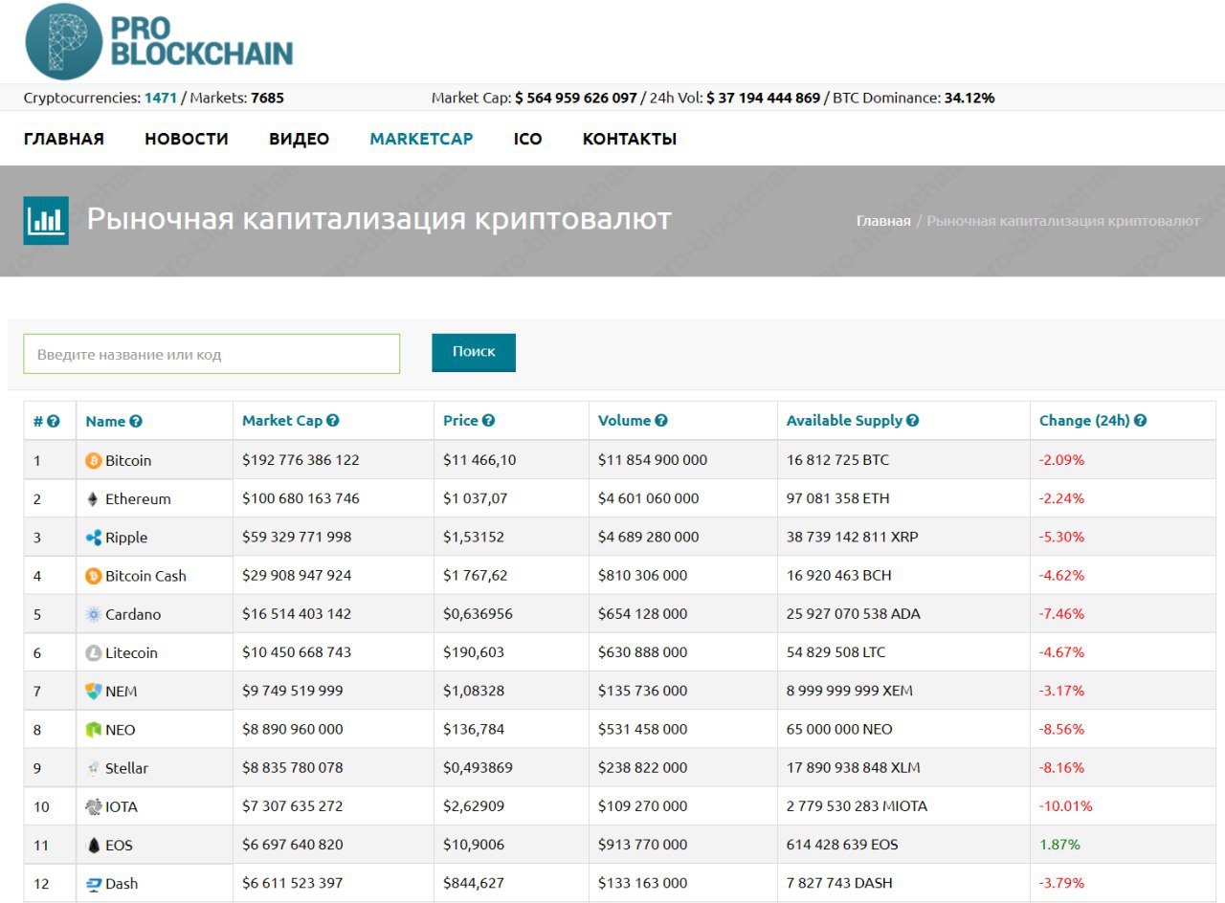This screenshot has width=1225, height=903.
Task: Open the Bitcoin Cash name link
Action: (145, 576)
